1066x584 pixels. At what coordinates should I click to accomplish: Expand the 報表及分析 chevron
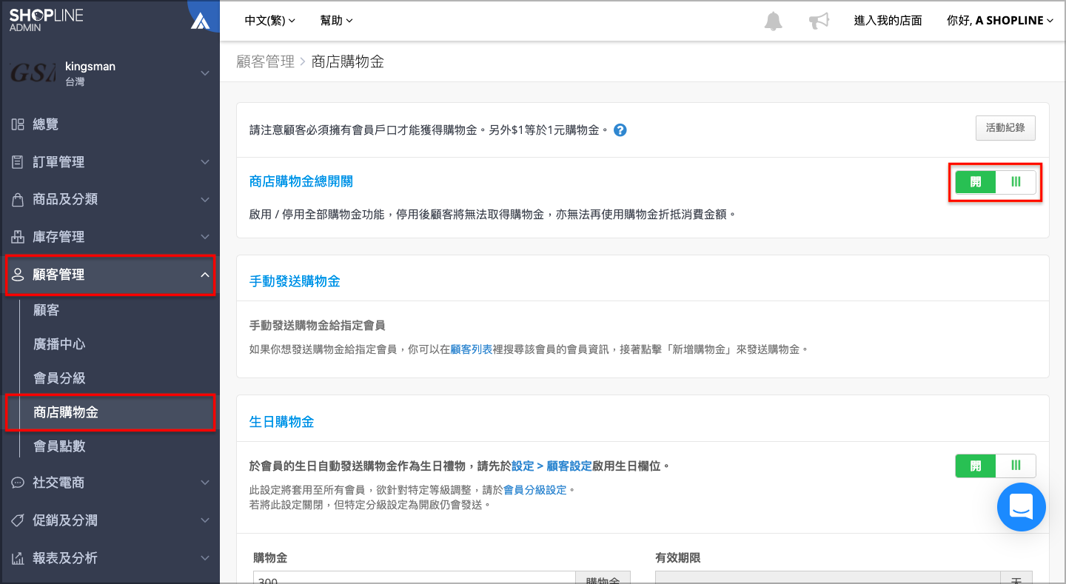(205, 558)
